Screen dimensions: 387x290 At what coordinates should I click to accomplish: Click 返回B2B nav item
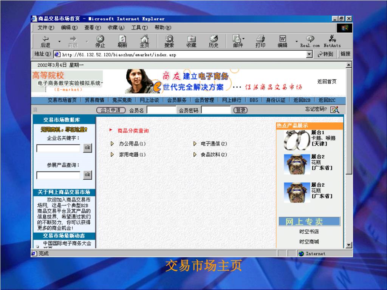[302, 100]
